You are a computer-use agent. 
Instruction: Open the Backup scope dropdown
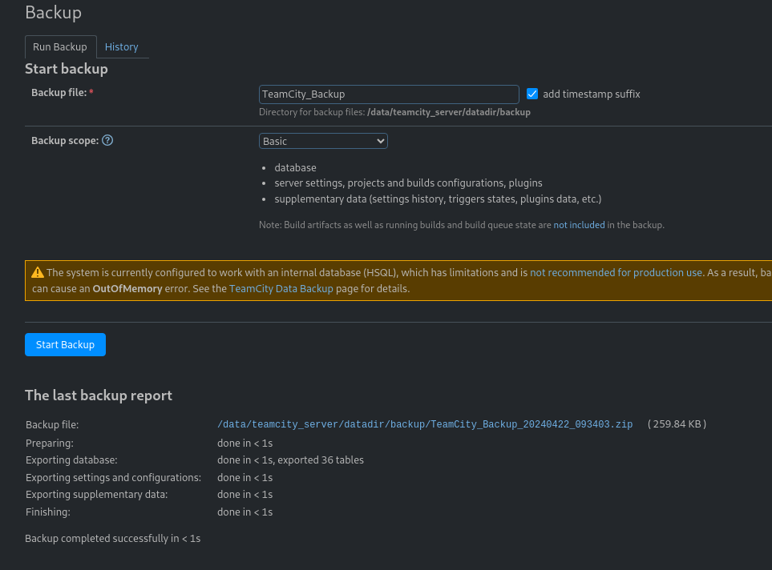click(323, 141)
